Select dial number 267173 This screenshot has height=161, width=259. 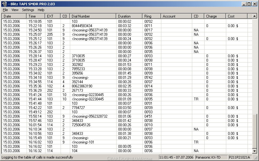point(77,91)
